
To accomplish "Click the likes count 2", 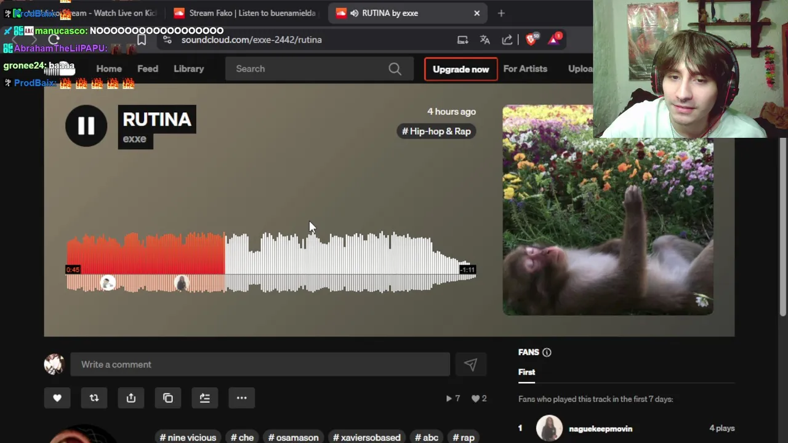I will [479, 399].
